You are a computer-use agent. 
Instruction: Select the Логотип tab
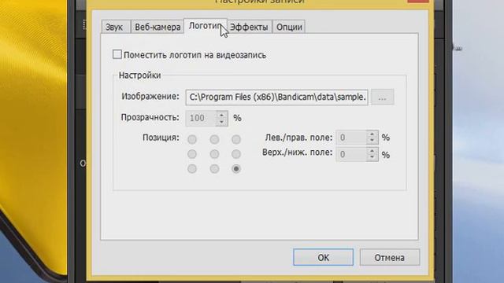205,26
